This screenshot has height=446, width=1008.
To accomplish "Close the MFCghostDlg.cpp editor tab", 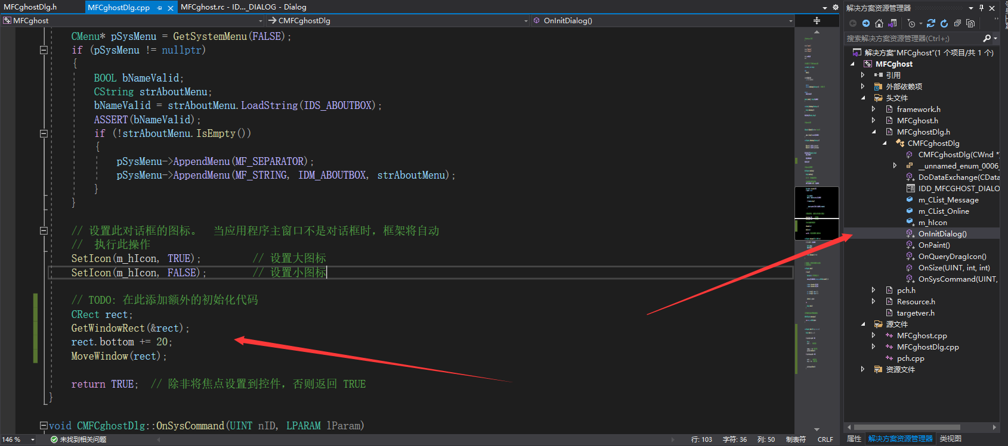I will [171, 8].
